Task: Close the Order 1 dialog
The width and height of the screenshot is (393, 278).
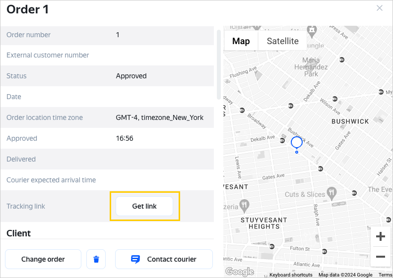Action: [x=380, y=8]
